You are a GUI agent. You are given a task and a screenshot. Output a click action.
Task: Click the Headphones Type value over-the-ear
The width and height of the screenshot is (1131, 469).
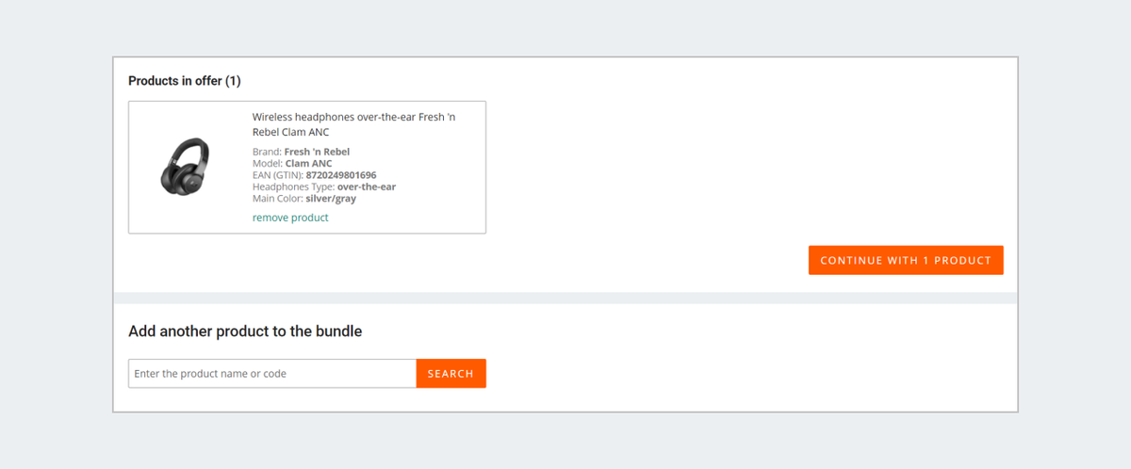[x=367, y=186]
